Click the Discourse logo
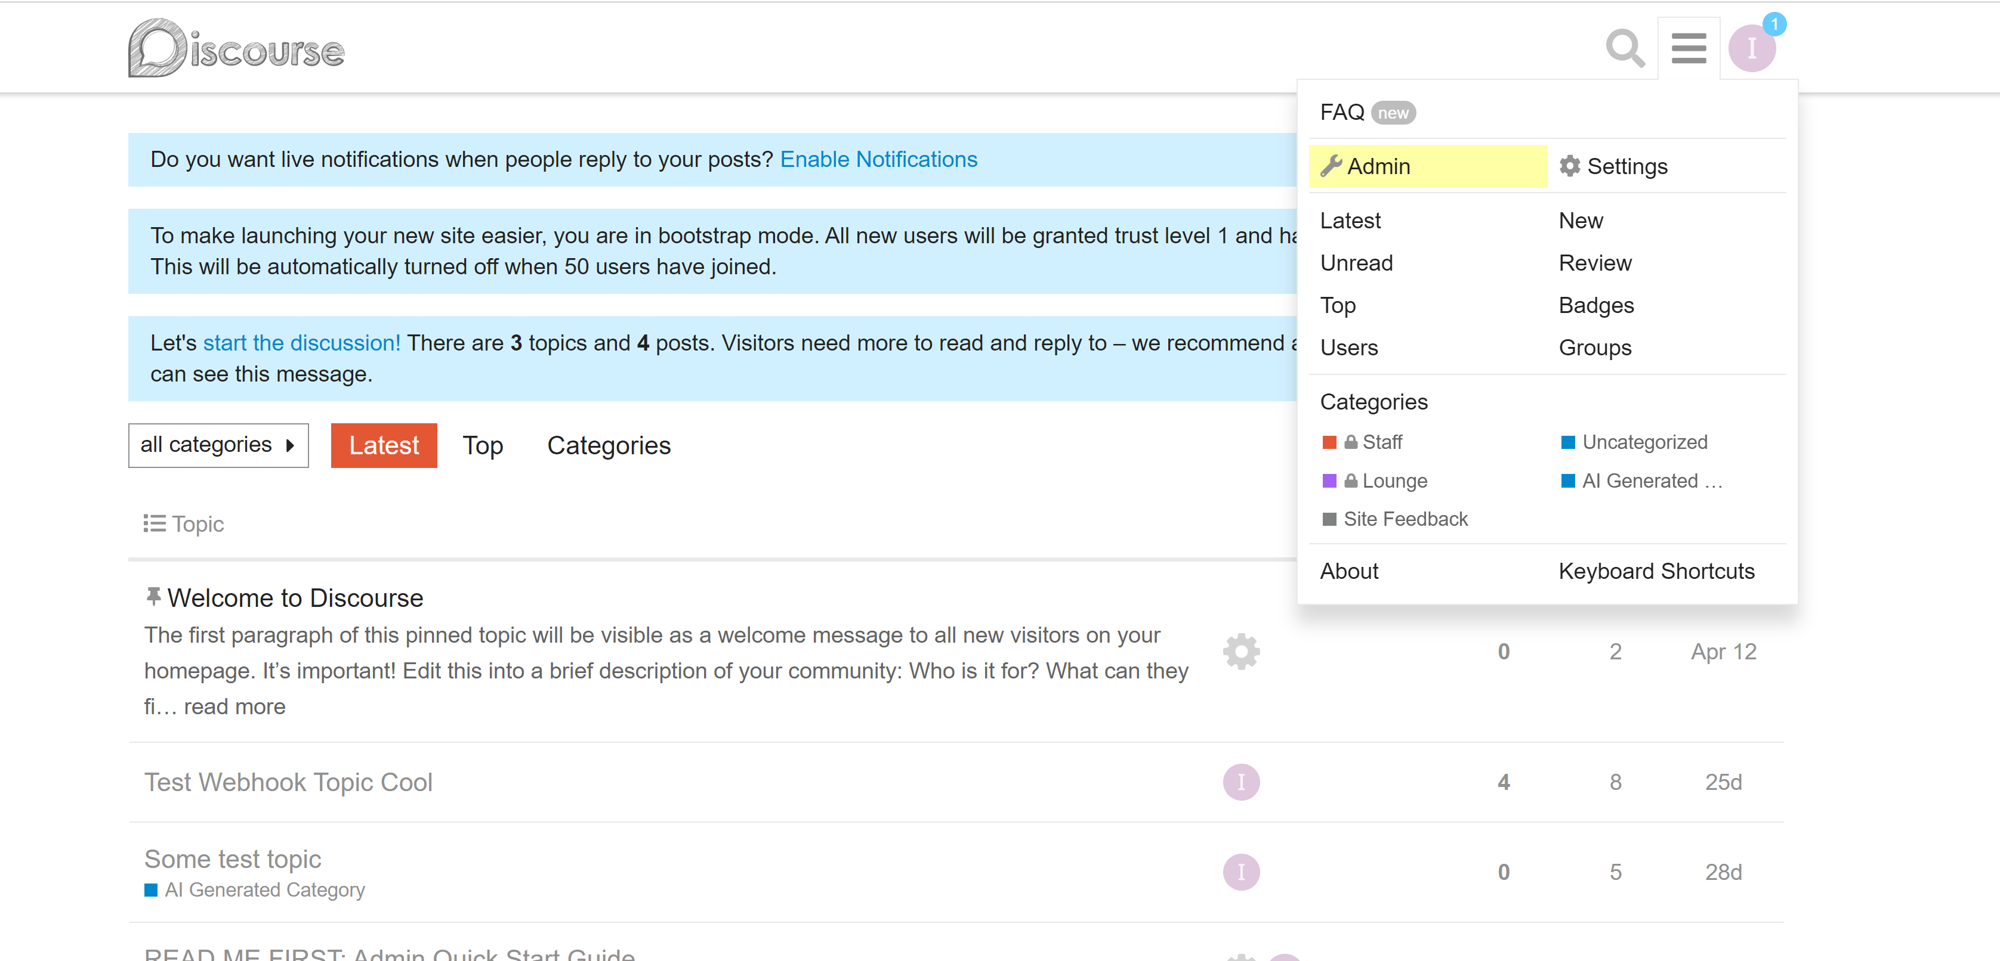Viewport: 2000px width, 961px height. [236, 49]
